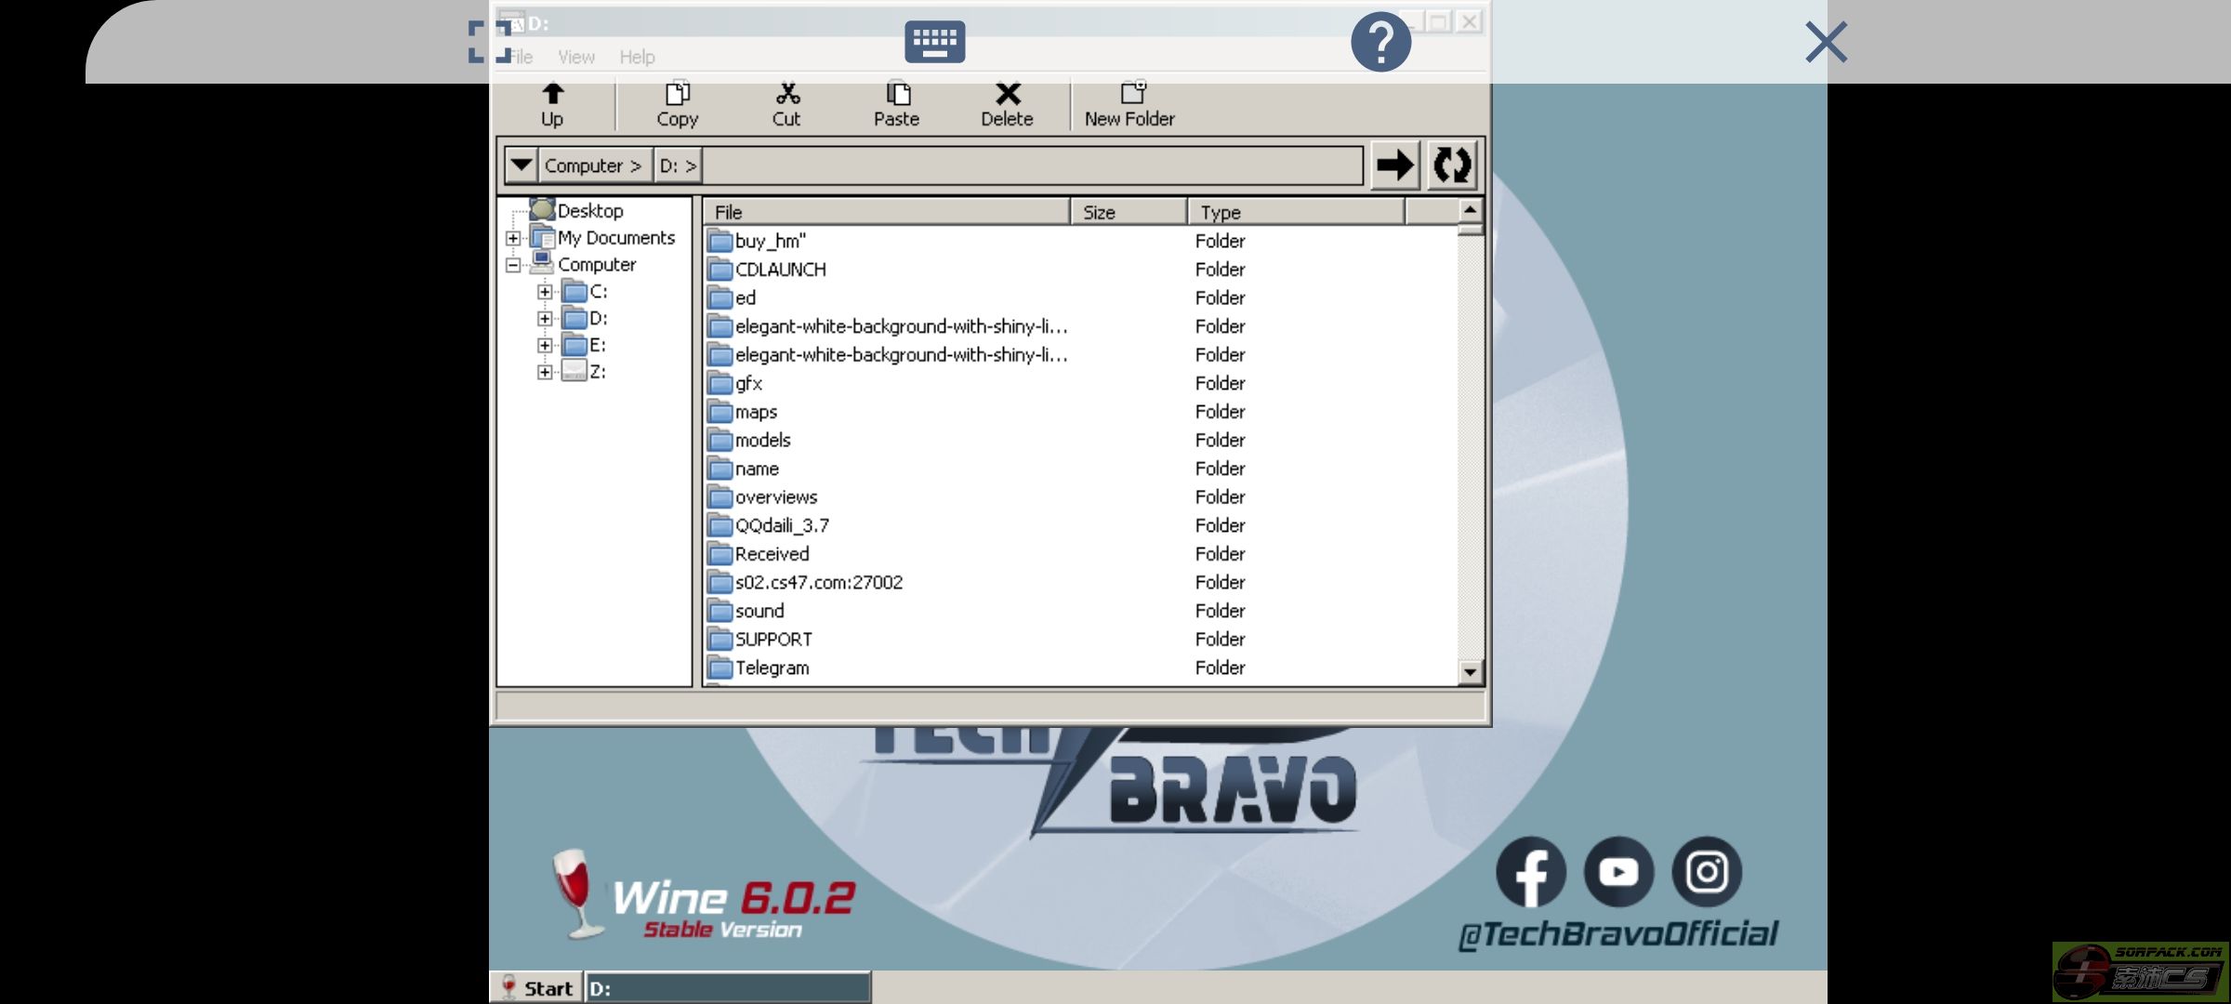This screenshot has height=1004, width=2231.
Task: Click the Cut scissors icon
Action: tap(786, 94)
